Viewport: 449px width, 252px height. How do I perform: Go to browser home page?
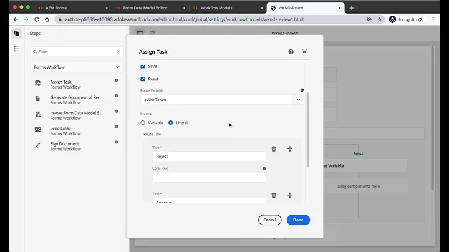(47, 19)
